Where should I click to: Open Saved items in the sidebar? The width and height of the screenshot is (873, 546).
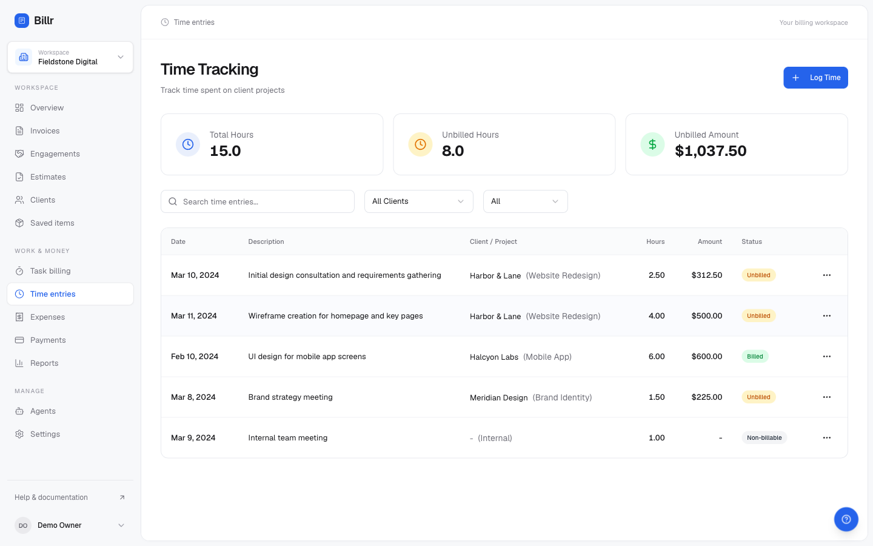[70, 223]
